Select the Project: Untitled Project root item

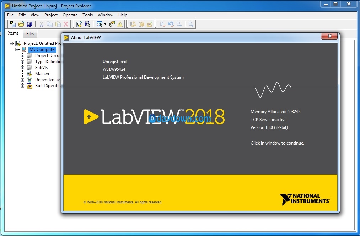click(x=43, y=43)
